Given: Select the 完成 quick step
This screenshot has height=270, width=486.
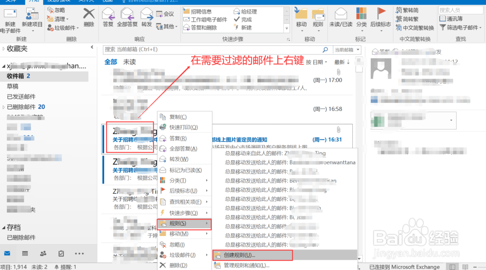Looking at the screenshot, I should pyautogui.click(x=243, y=19).
